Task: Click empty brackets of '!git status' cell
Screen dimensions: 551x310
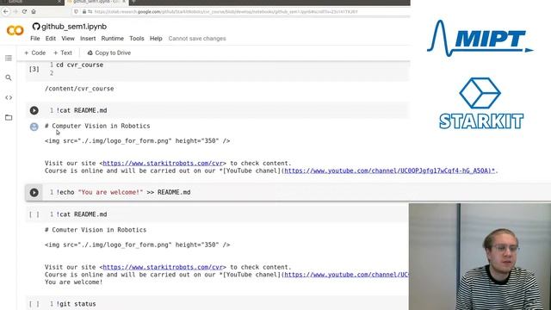Action: [x=34, y=304]
